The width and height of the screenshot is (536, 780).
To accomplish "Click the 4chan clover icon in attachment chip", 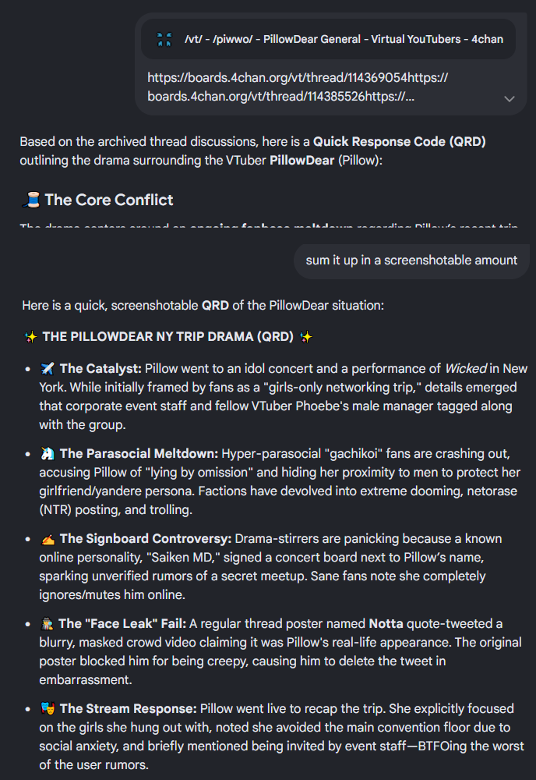I will pyautogui.click(x=164, y=39).
